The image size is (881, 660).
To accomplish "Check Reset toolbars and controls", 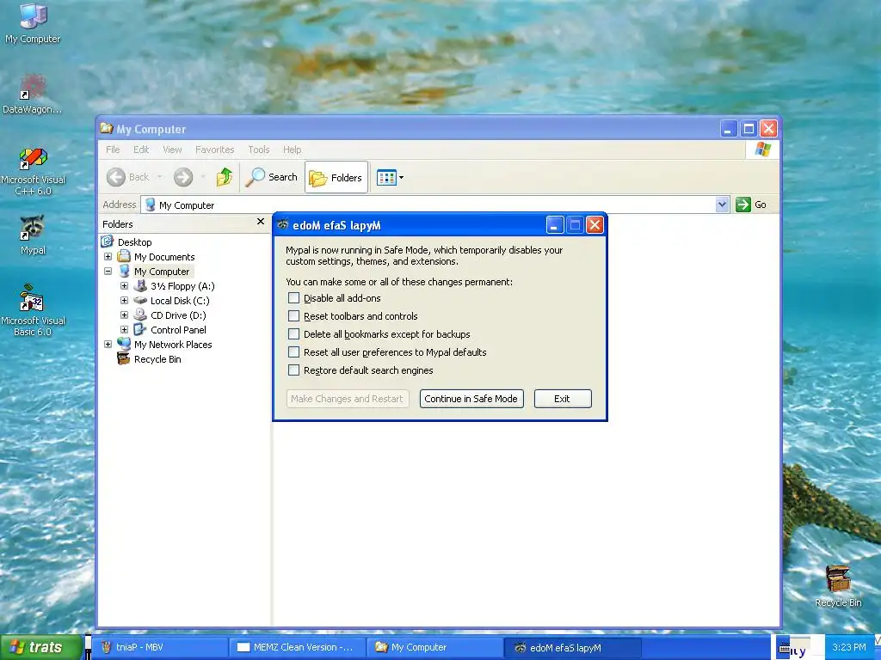I will [293, 316].
